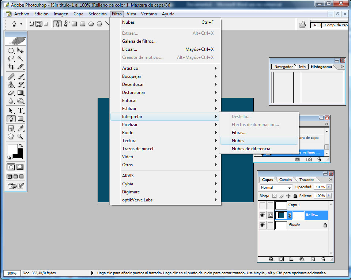Add a layer mask button in Layers panel
The image size is (351, 280).
click(x=281, y=259)
